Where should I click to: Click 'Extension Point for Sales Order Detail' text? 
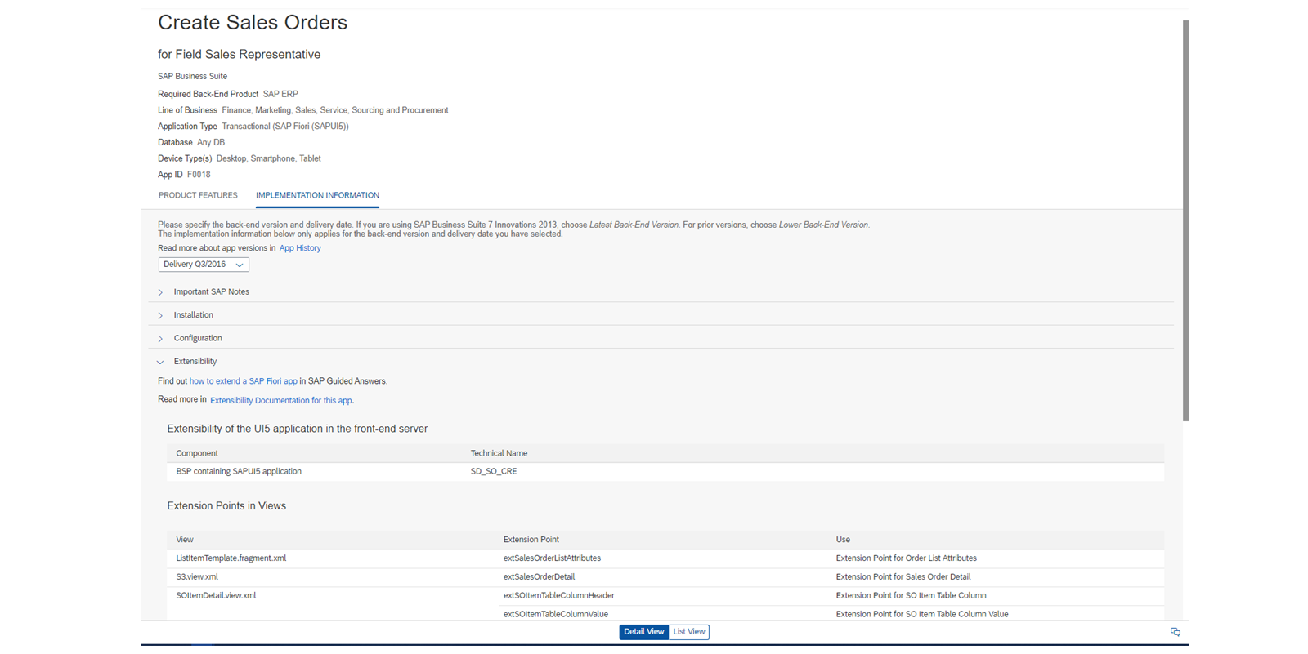903,576
